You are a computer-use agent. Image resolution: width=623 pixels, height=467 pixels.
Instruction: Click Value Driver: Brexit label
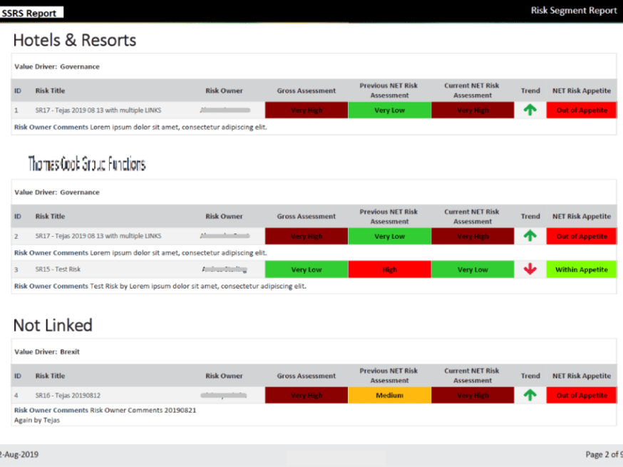[47, 351]
